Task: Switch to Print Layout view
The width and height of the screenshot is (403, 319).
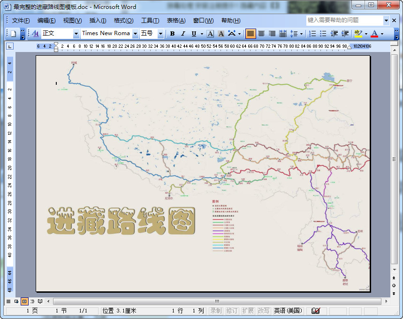Action: 24,301
